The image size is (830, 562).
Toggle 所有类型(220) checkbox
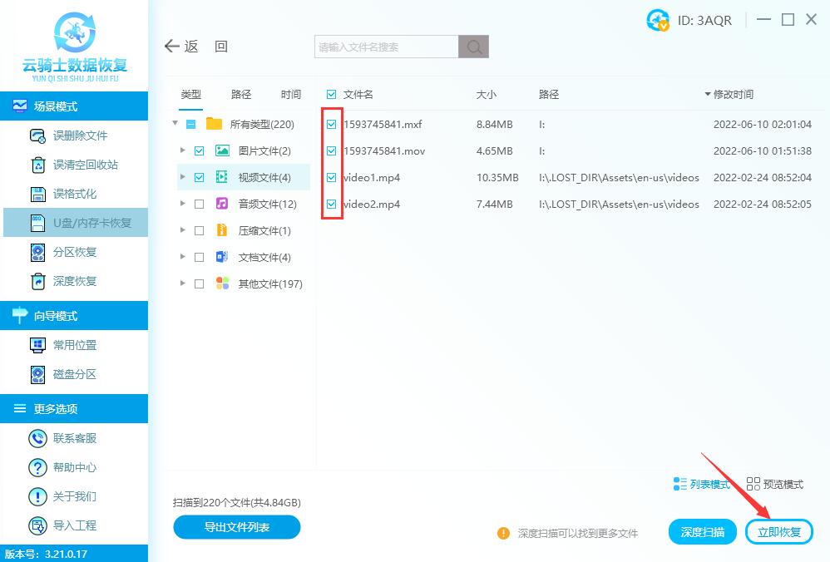tap(191, 125)
